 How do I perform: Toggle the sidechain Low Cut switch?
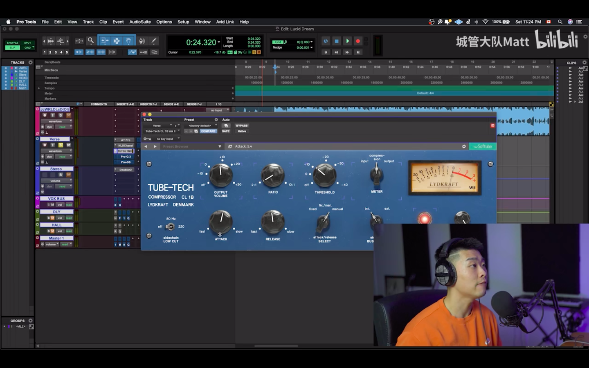coord(170,227)
